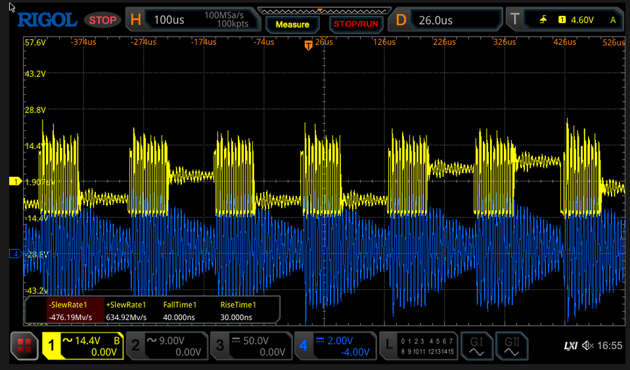The image size is (630, 370).
Task: Open the red grid function menu icon
Action: [x=24, y=346]
